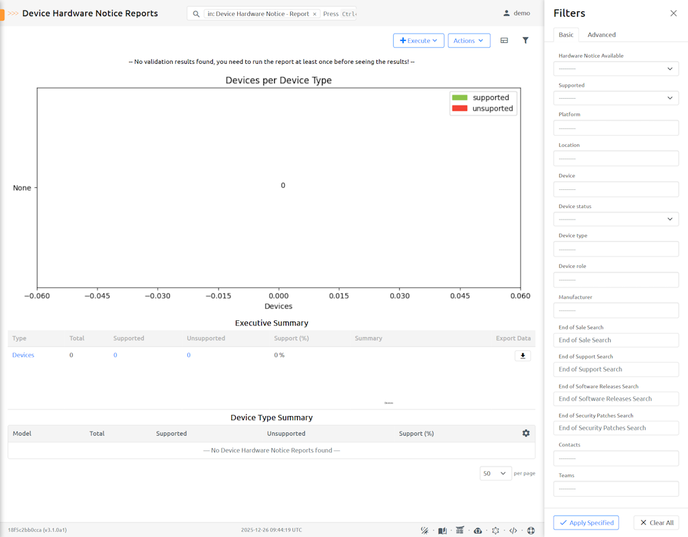Switch to the Advanced filters tab
The height and width of the screenshot is (537, 688).
click(601, 35)
